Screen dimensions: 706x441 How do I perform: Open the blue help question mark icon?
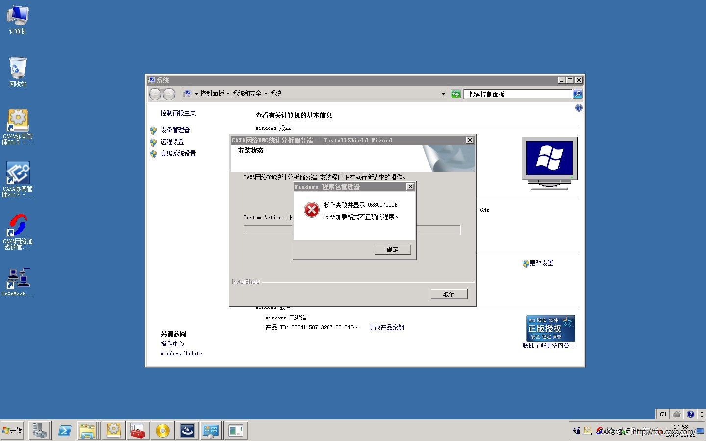click(579, 108)
